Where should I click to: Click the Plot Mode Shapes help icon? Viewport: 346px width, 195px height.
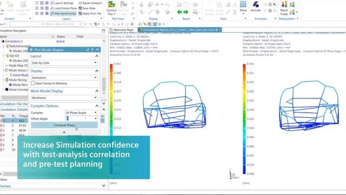92,50
